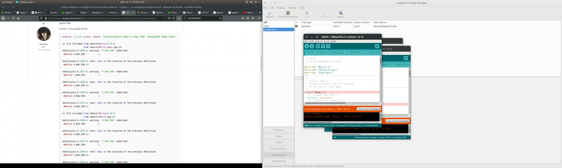Open Serial Monitor in rear Arduino window
This screenshot has height=168, width=562.
[405, 58]
